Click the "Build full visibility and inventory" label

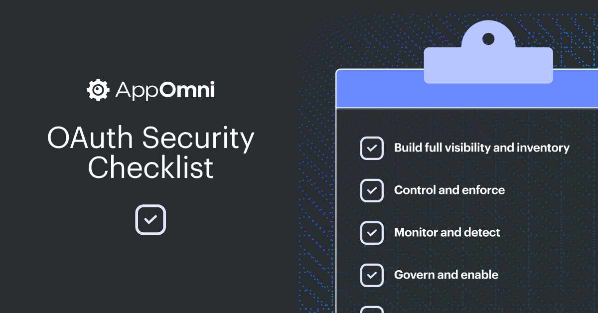coord(481,148)
